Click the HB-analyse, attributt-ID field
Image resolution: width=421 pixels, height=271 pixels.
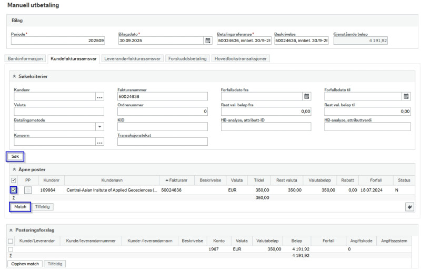pos(266,126)
